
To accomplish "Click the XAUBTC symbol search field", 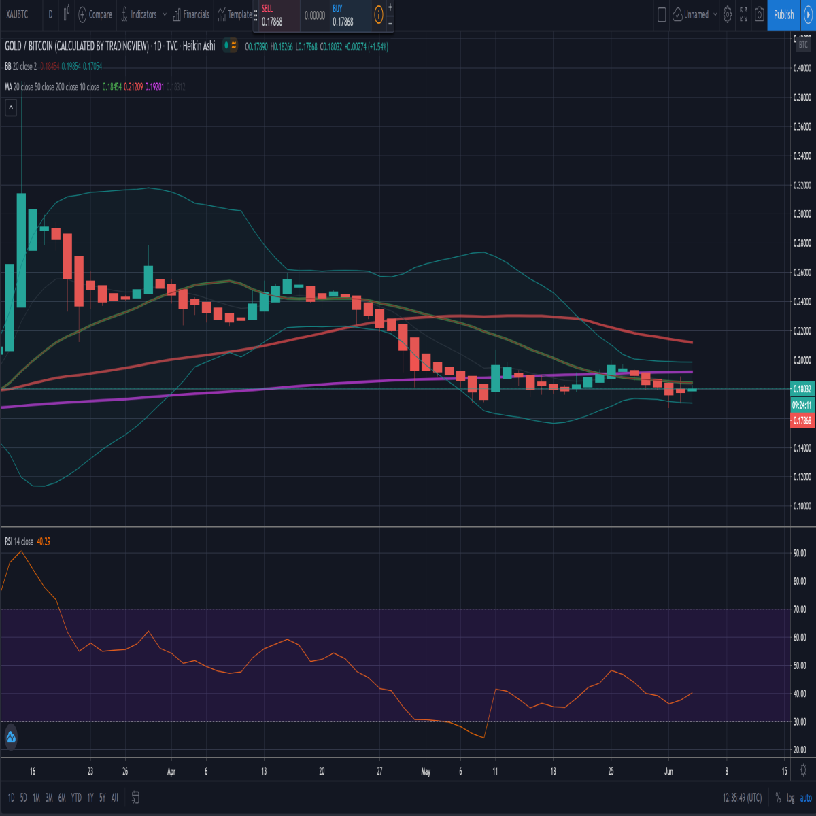I will 17,14.
